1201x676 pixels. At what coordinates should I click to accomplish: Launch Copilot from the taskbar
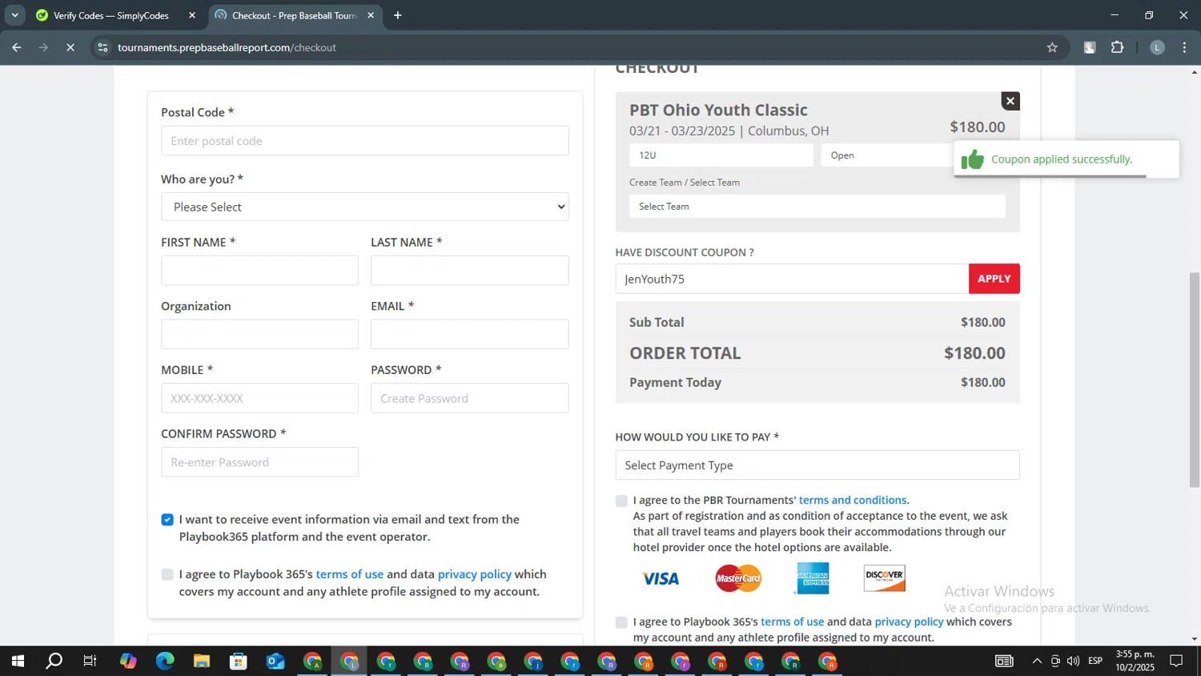pyautogui.click(x=128, y=662)
